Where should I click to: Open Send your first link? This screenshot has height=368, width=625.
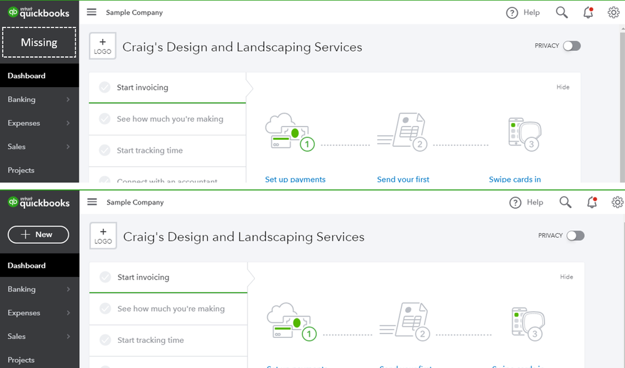point(403,179)
